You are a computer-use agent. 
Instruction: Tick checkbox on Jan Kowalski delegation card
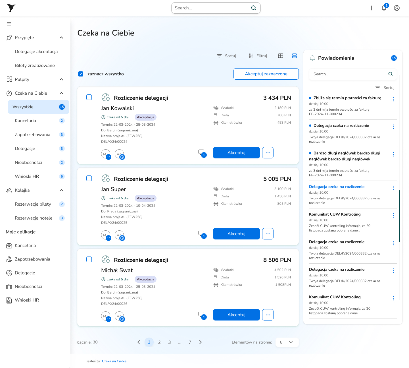(89, 97)
